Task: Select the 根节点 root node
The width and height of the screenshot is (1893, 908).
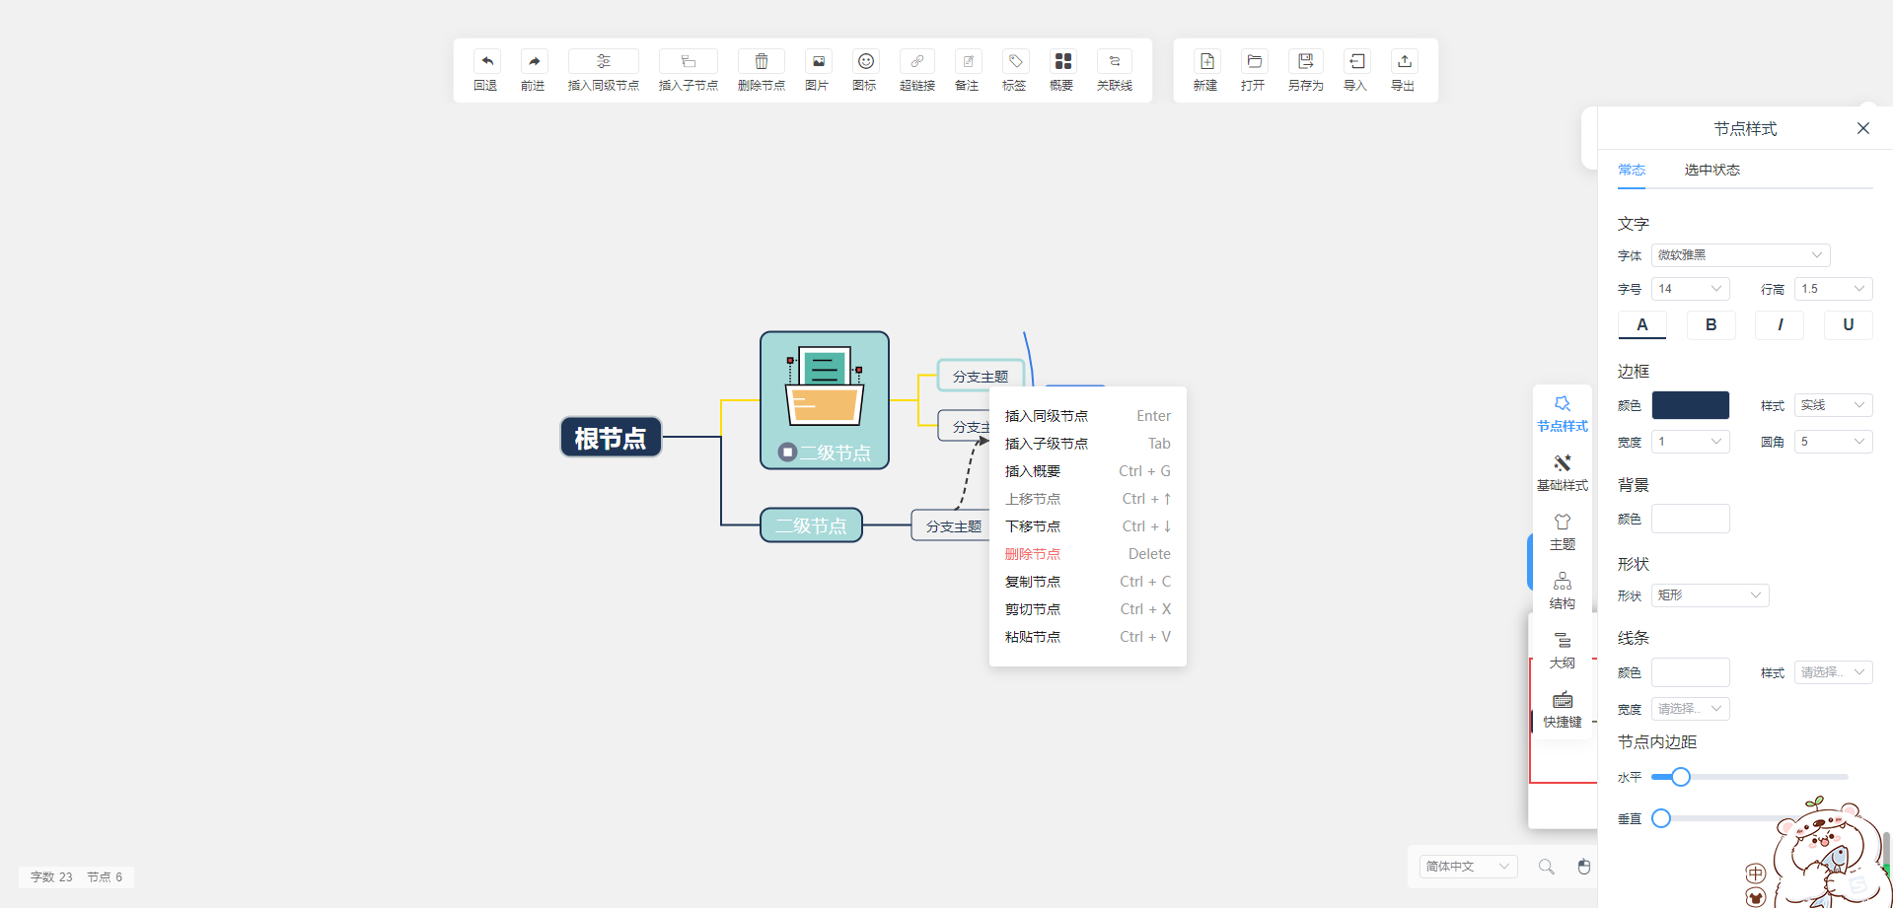Action: (610, 437)
